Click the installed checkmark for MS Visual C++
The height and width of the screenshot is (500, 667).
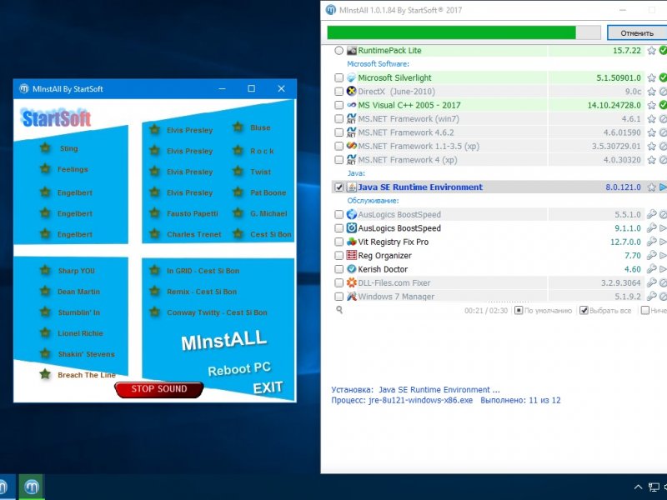tap(663, 105)
